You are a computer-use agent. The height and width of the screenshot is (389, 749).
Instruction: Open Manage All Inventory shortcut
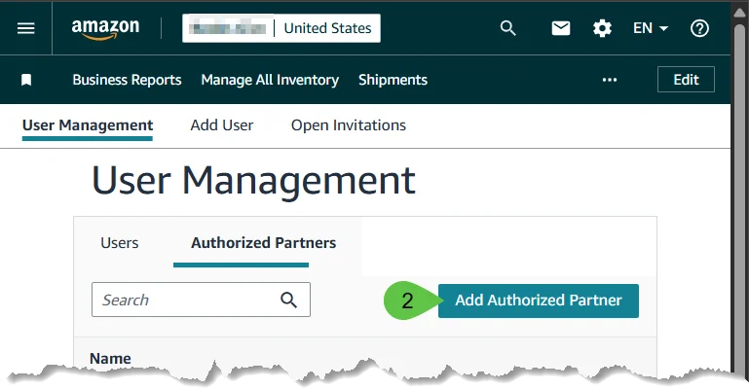coord(270,80)
